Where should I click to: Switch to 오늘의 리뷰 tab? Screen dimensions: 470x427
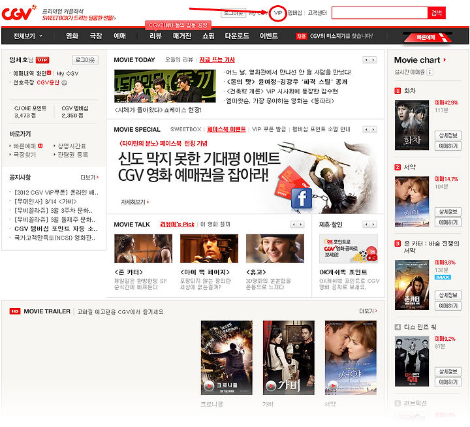(x=179, y=59)
